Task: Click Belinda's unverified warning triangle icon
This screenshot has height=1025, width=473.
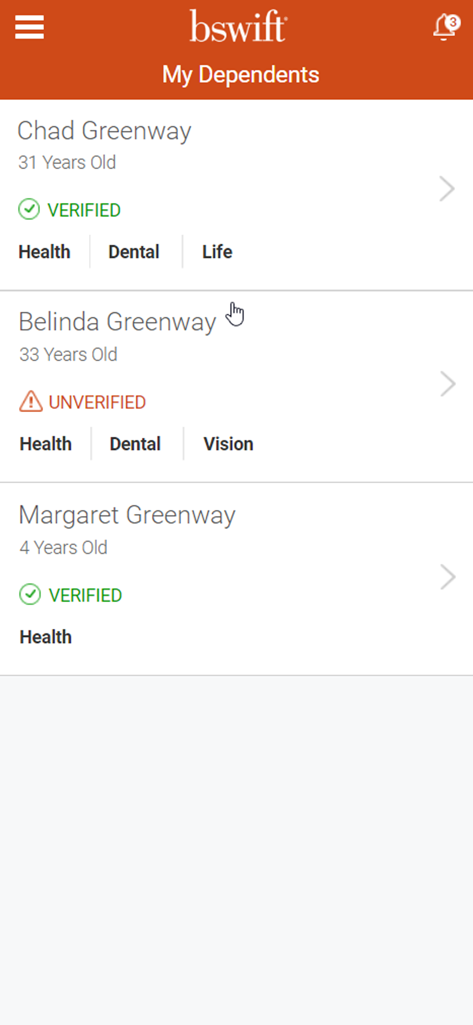Action: 31,401
